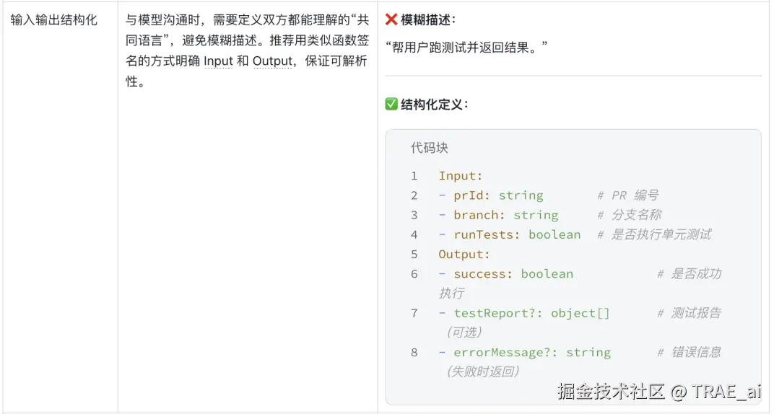Click the green checkmark icon beside 结构化定义
Screen dimensions: 774x414
click(x=391, y=105)
